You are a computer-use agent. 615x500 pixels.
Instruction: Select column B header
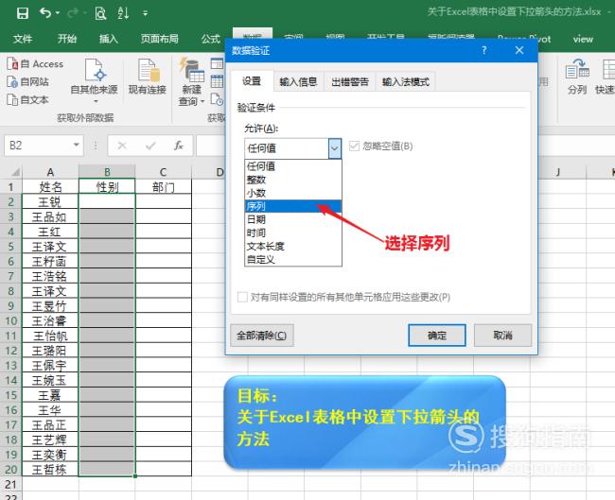click(x=107, y=172)
